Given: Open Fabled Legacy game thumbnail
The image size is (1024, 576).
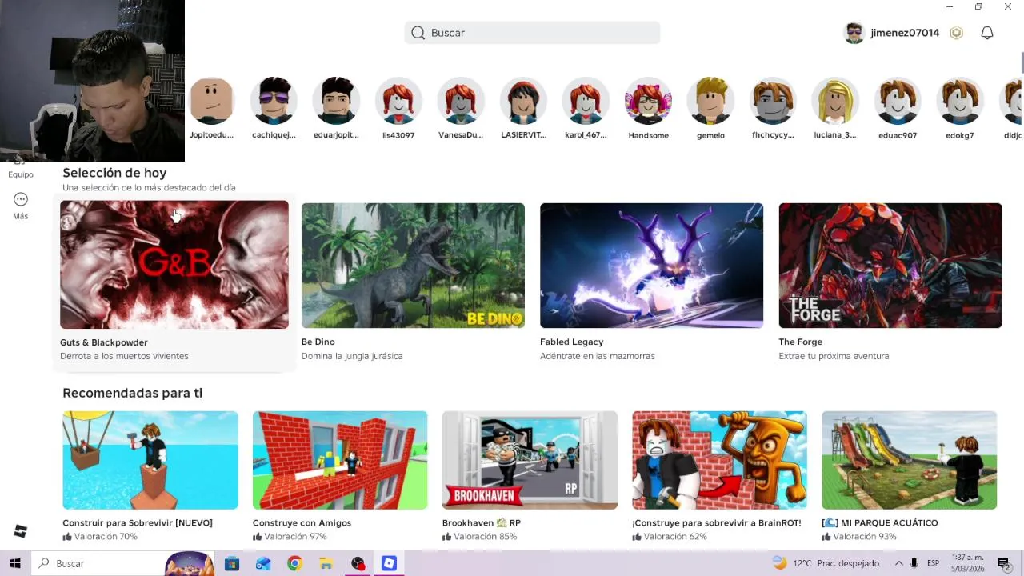Looking at the screenshot, I should (x=651, y=266).
